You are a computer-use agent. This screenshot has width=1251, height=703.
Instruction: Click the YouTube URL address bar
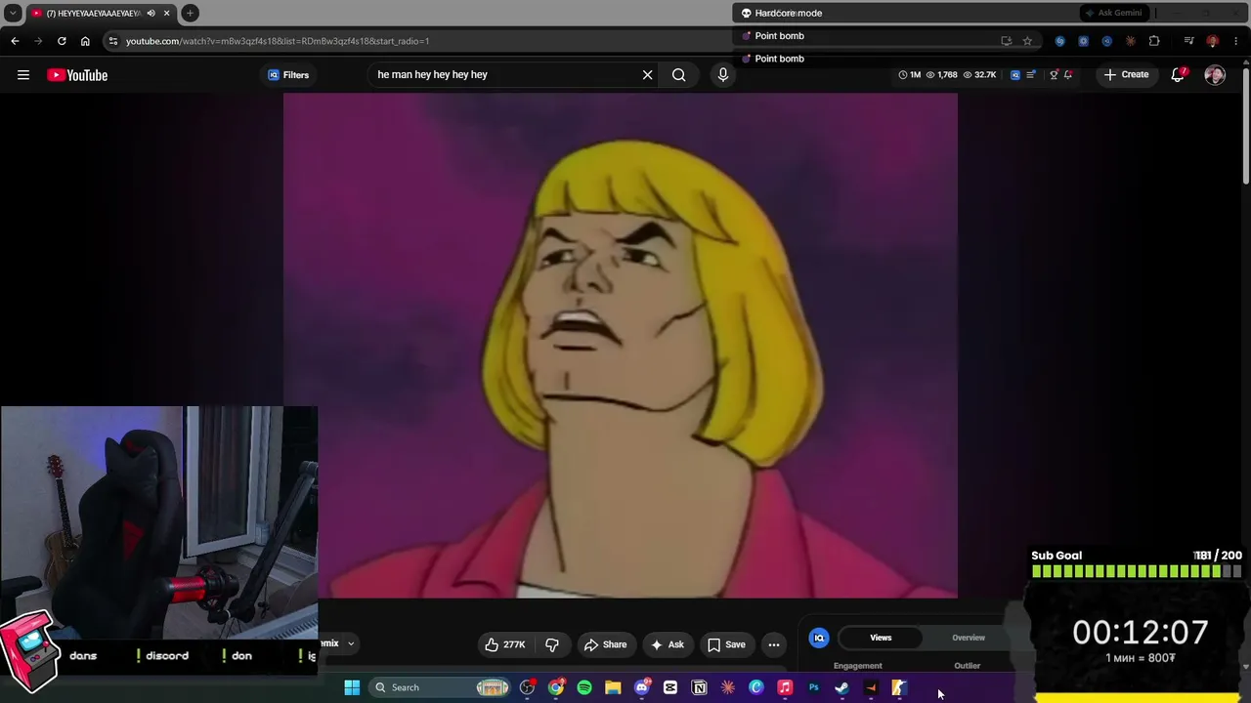[x=278, y=41]
